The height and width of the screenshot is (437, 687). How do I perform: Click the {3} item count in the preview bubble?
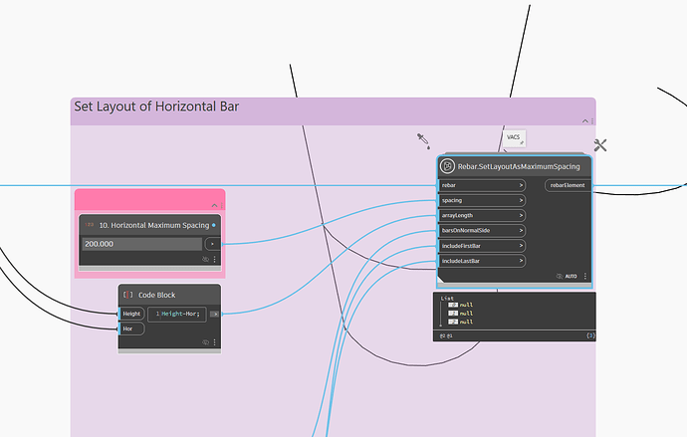(590, 335)
